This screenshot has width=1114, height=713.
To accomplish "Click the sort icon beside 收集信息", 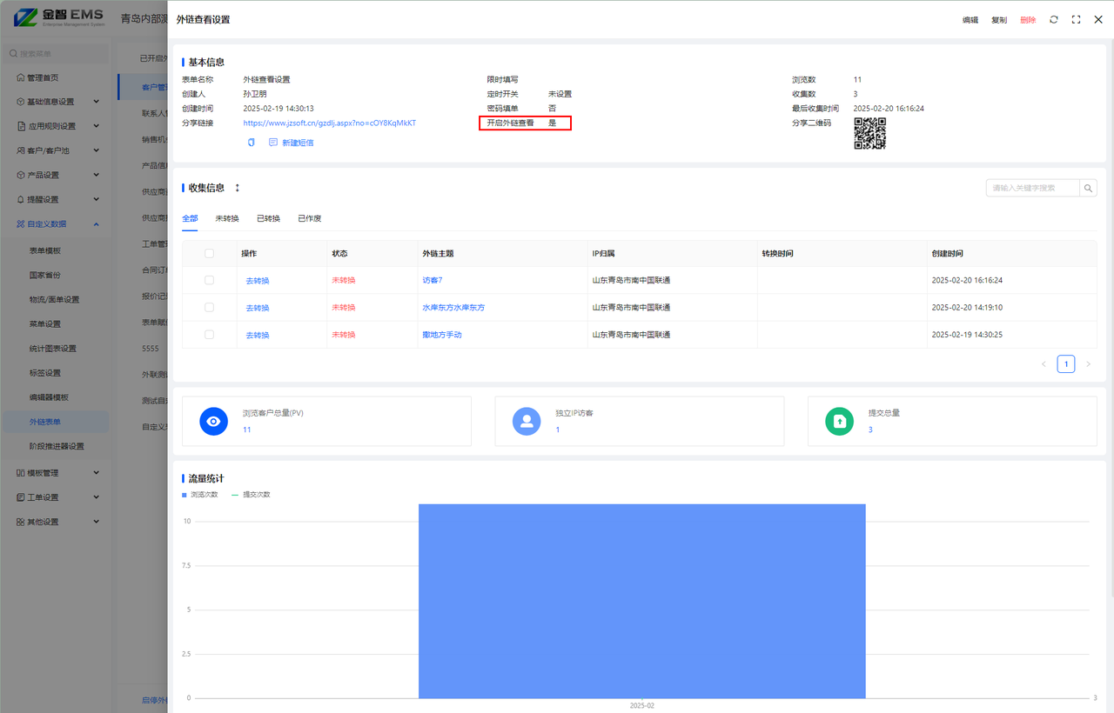I will coord(237,188).
